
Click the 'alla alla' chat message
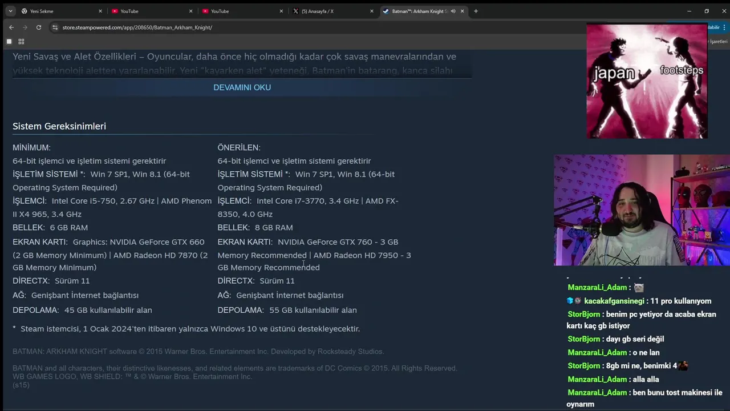click(x=646, y=380)
